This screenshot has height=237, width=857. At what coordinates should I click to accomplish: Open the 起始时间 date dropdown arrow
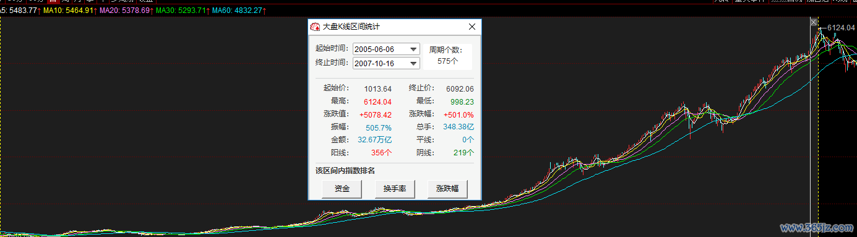pos(413,50)
